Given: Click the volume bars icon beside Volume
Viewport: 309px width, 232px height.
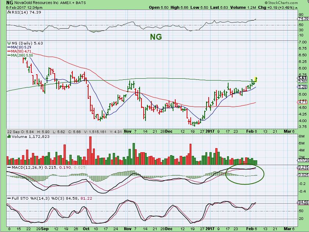Looking at the screenshot, I should (9, 136).
